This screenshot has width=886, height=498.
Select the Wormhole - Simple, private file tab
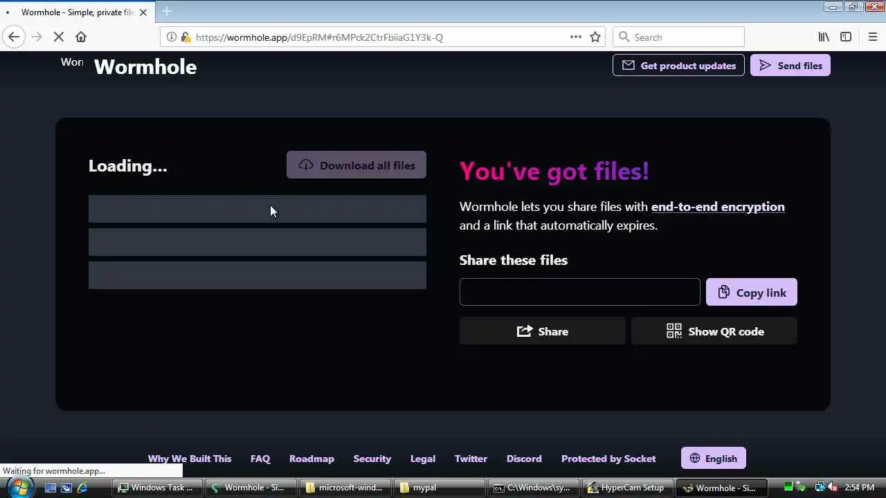point(78,12)
